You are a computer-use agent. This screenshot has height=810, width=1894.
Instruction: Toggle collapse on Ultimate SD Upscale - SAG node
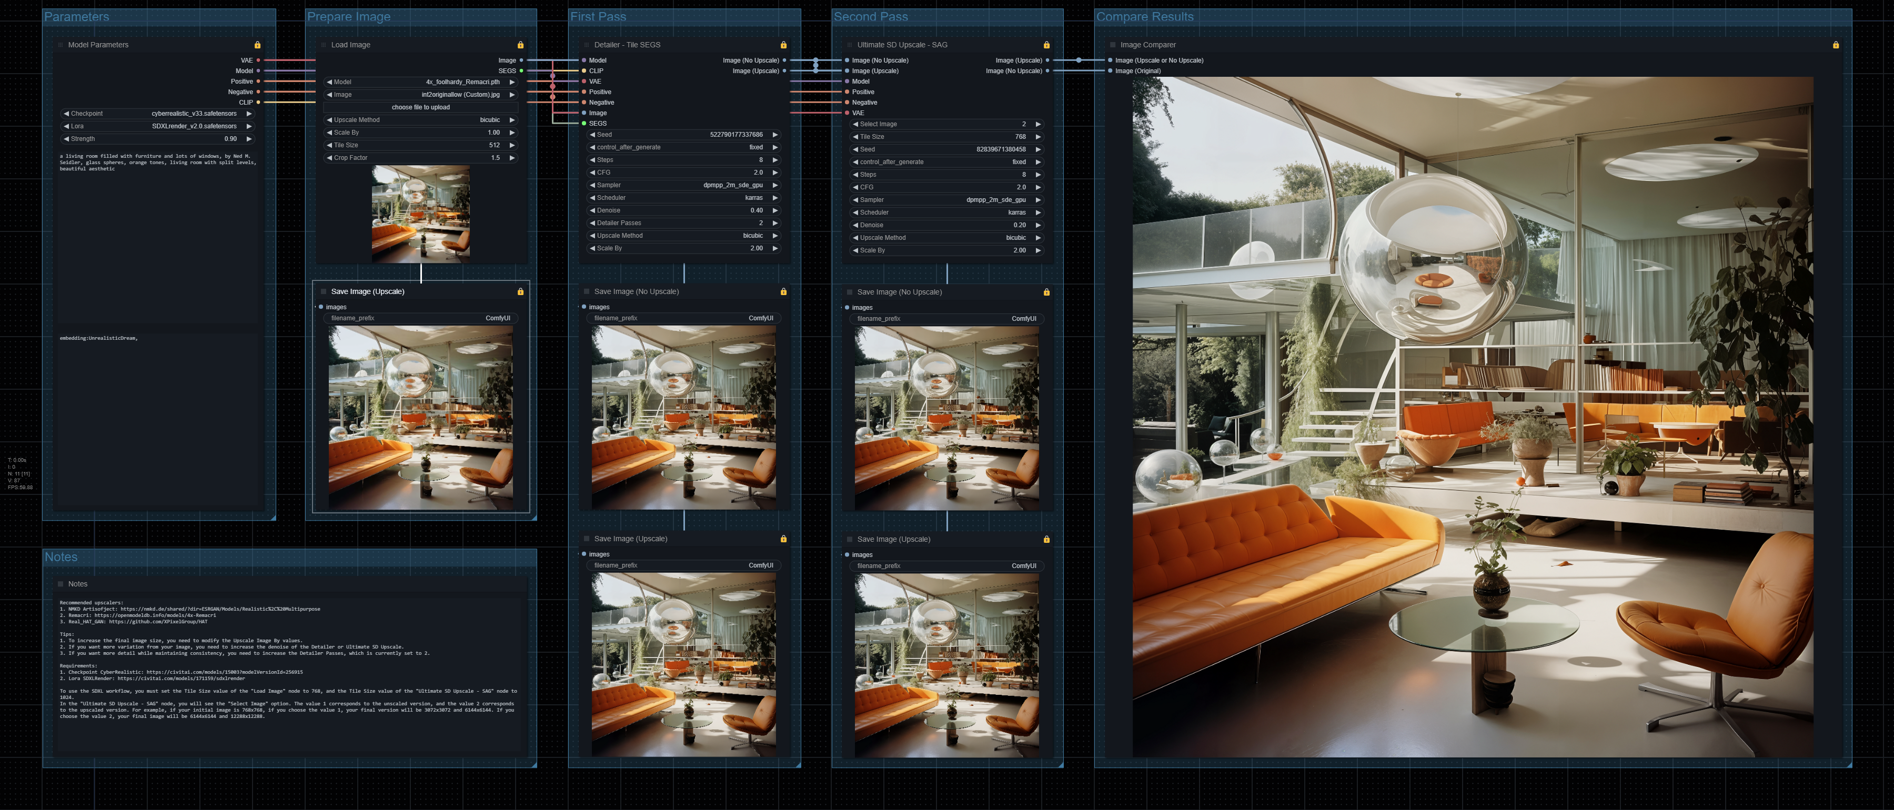coord(850,45)
